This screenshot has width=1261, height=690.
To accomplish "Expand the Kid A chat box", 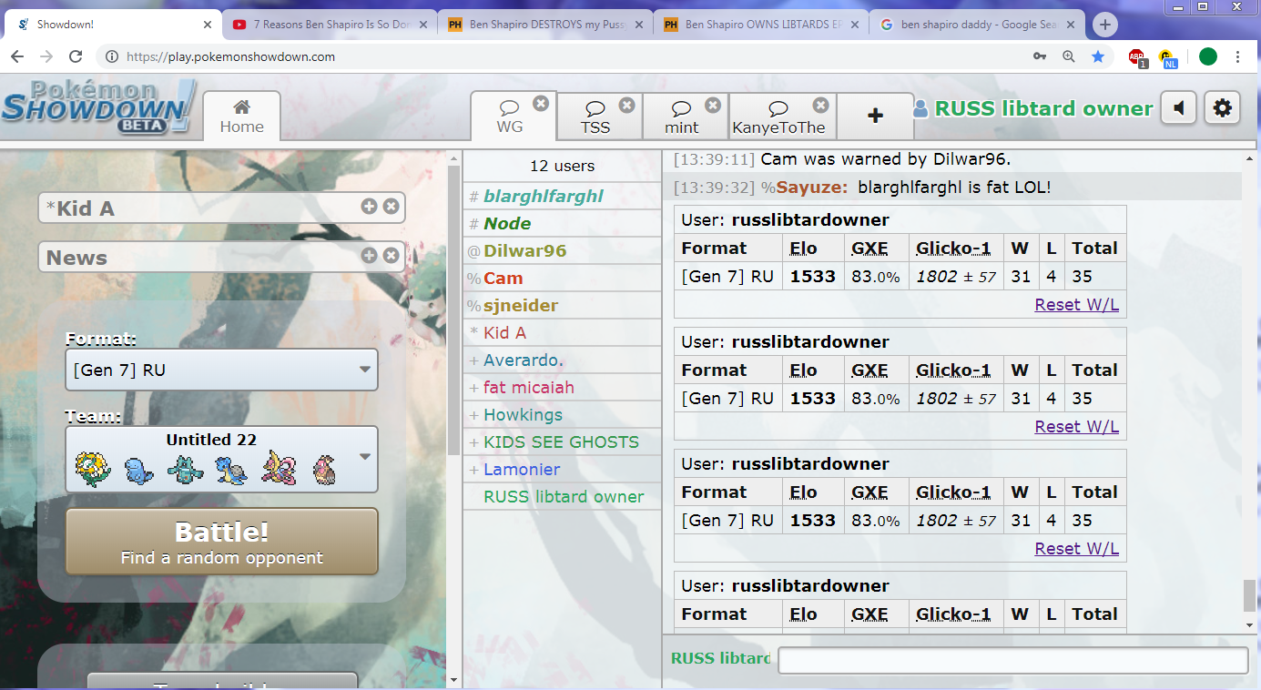I will 369,207.
